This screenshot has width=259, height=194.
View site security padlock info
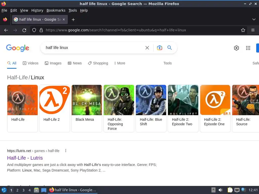[41, 30]
